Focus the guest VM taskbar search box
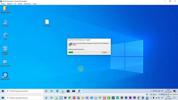The height and width of the screenshot is (100, 178). tap(24, 91)
